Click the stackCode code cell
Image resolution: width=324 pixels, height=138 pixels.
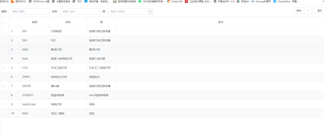point(35,104)
